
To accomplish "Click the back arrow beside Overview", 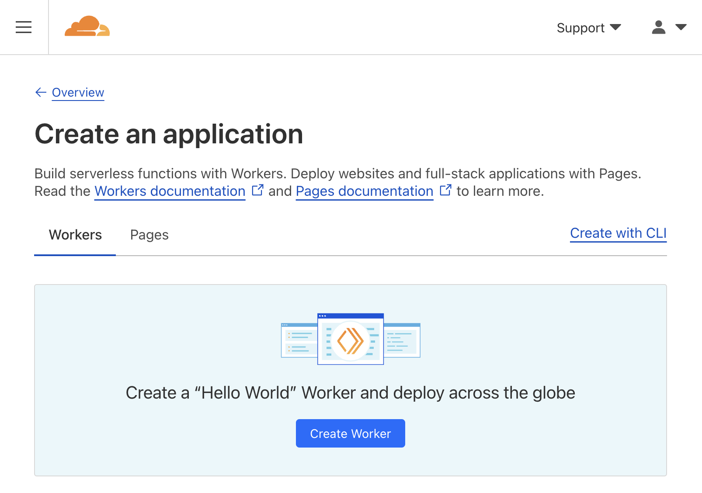I will point(41,92).
